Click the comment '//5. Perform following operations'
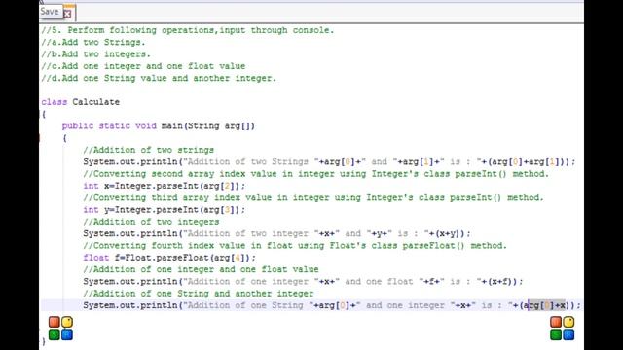Viewport: 623px width, 350px height. [188, 30]
